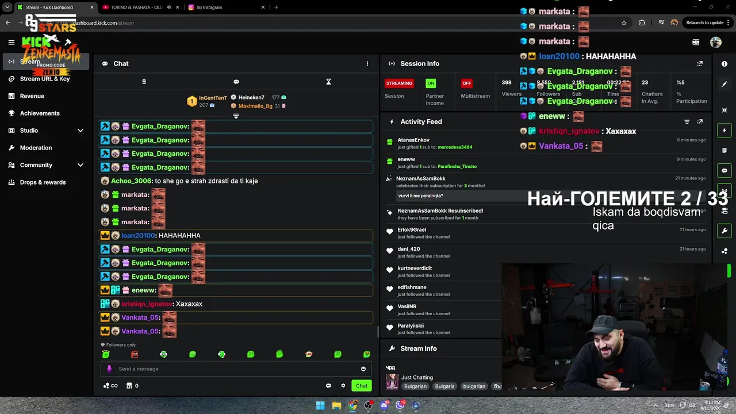Click the Bulgaria stream tag
This screenshot has width=736, height=414.
(444, 386)
